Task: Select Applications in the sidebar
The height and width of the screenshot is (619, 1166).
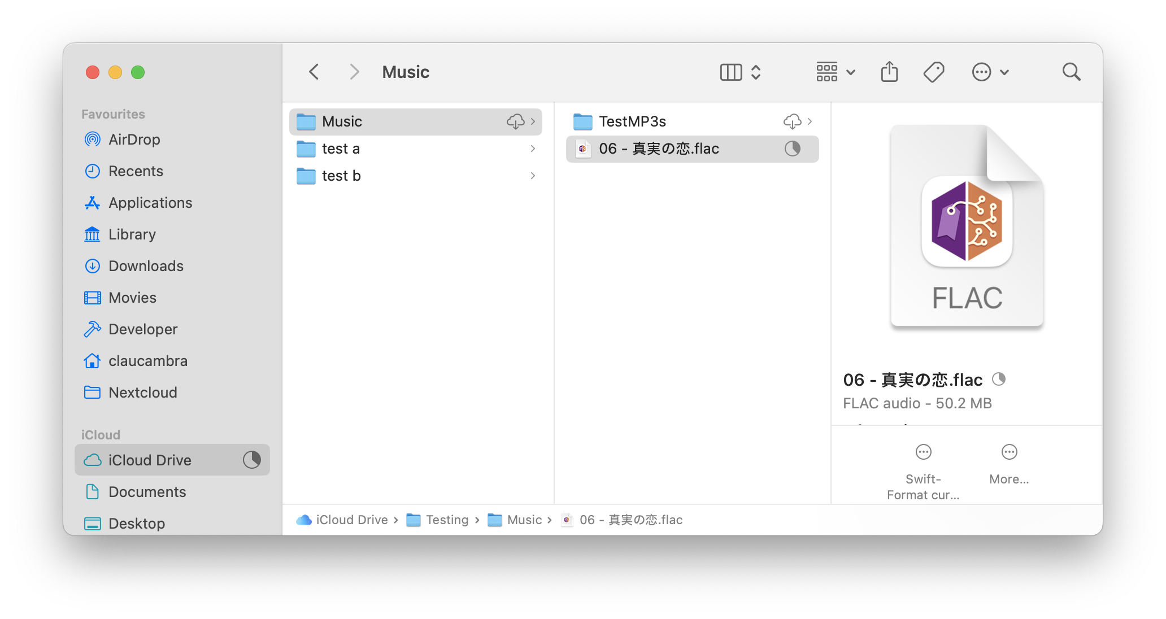Action: click(x=172, y=203)
